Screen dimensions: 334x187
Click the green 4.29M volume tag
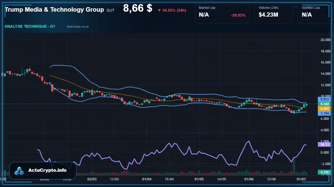pos(324,172)
